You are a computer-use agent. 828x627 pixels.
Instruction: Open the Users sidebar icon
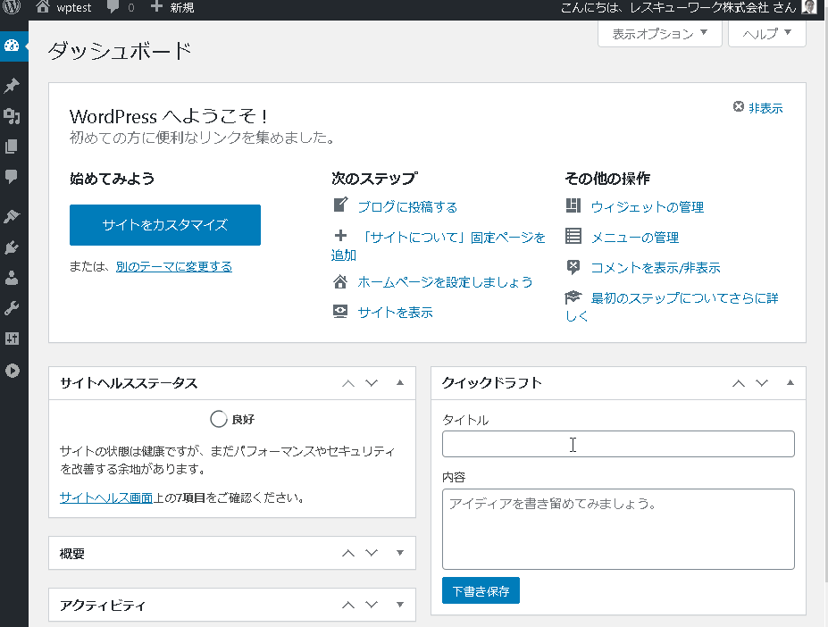pos(12,277)
